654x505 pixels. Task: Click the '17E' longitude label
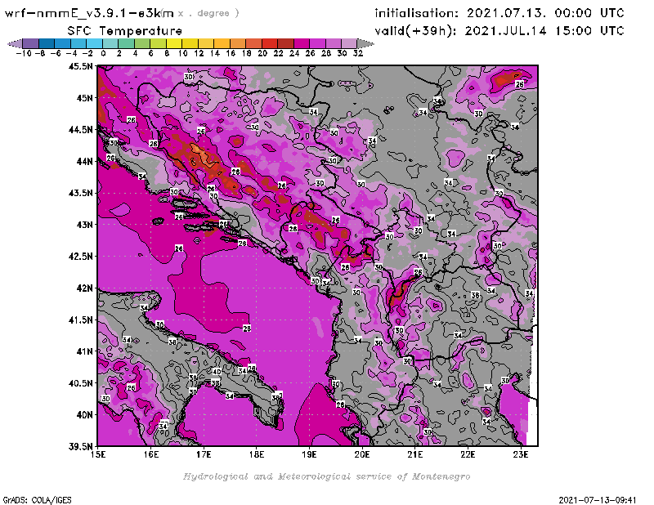click(x=204, y=454)
